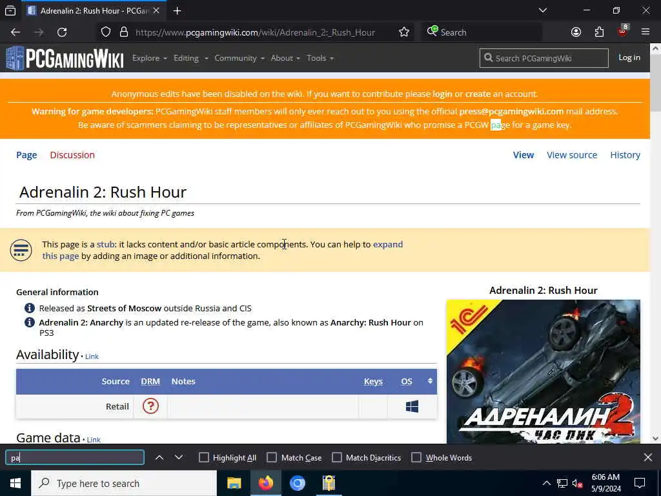Click the expand this page link
The height and width of the screenshot is (496, 661).
point(388,244)
